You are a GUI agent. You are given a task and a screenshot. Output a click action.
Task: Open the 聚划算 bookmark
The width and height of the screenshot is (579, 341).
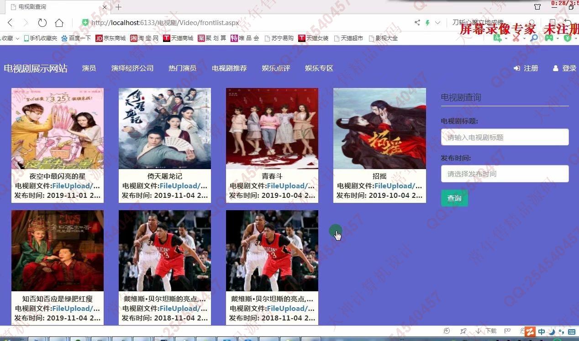pyautogui.click(x=212, y=38)
